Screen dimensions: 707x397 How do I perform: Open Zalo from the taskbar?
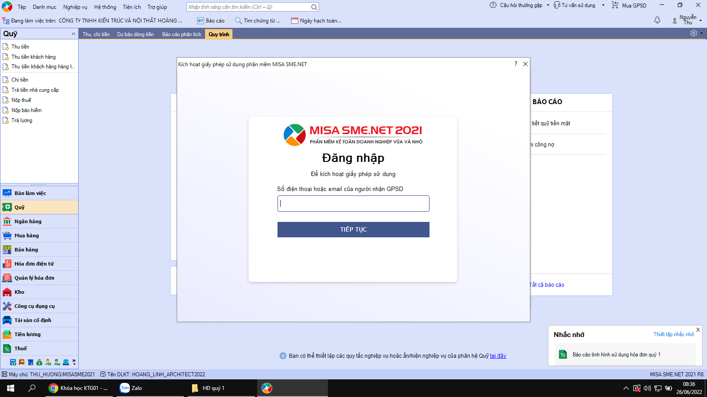coord(150,388)
